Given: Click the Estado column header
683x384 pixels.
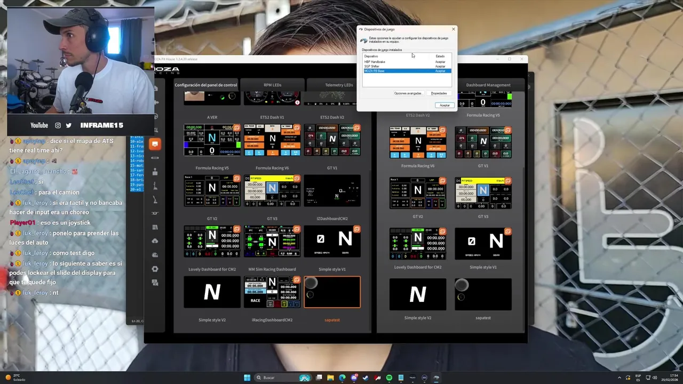Looking at the screenshot, I should 441,56.
